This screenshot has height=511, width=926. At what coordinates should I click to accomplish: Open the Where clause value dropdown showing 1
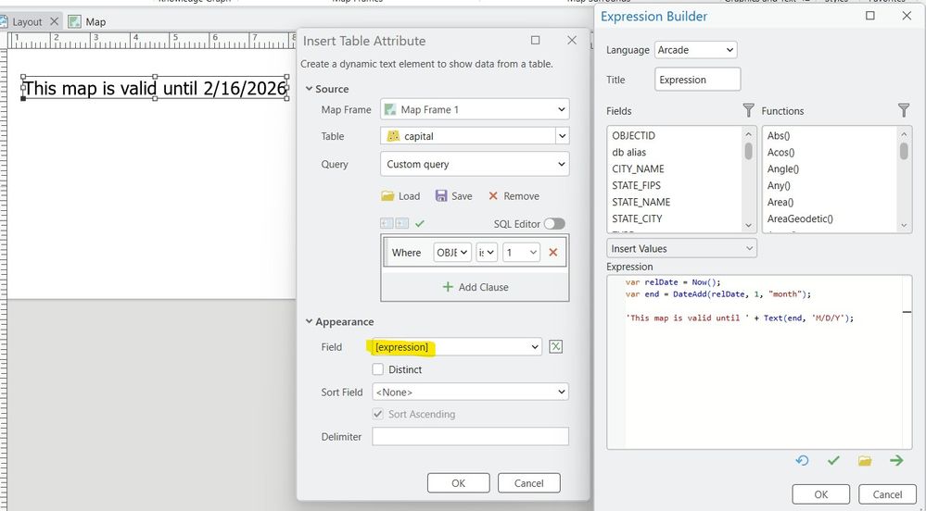tap(522, 253)
